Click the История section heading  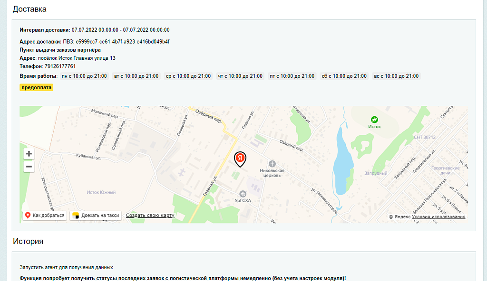click(28, 241)
